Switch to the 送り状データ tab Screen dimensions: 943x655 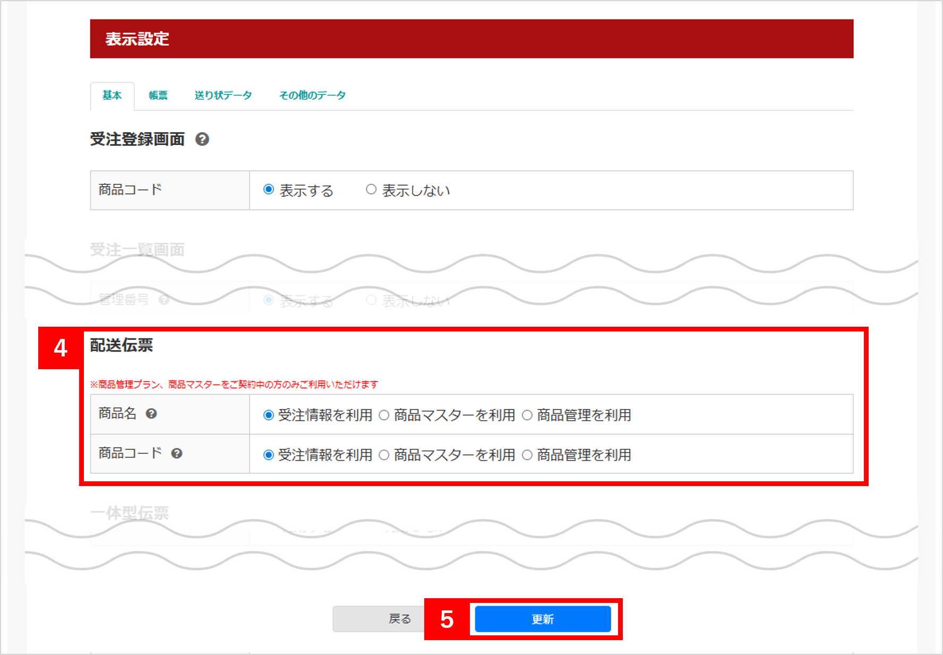223,96
